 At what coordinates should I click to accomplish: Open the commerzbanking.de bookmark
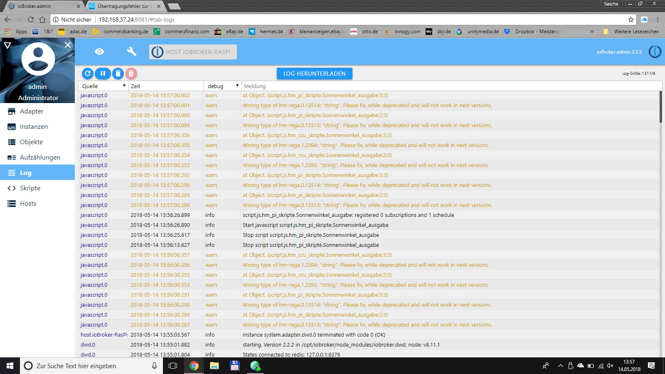(x=121, y=32)
